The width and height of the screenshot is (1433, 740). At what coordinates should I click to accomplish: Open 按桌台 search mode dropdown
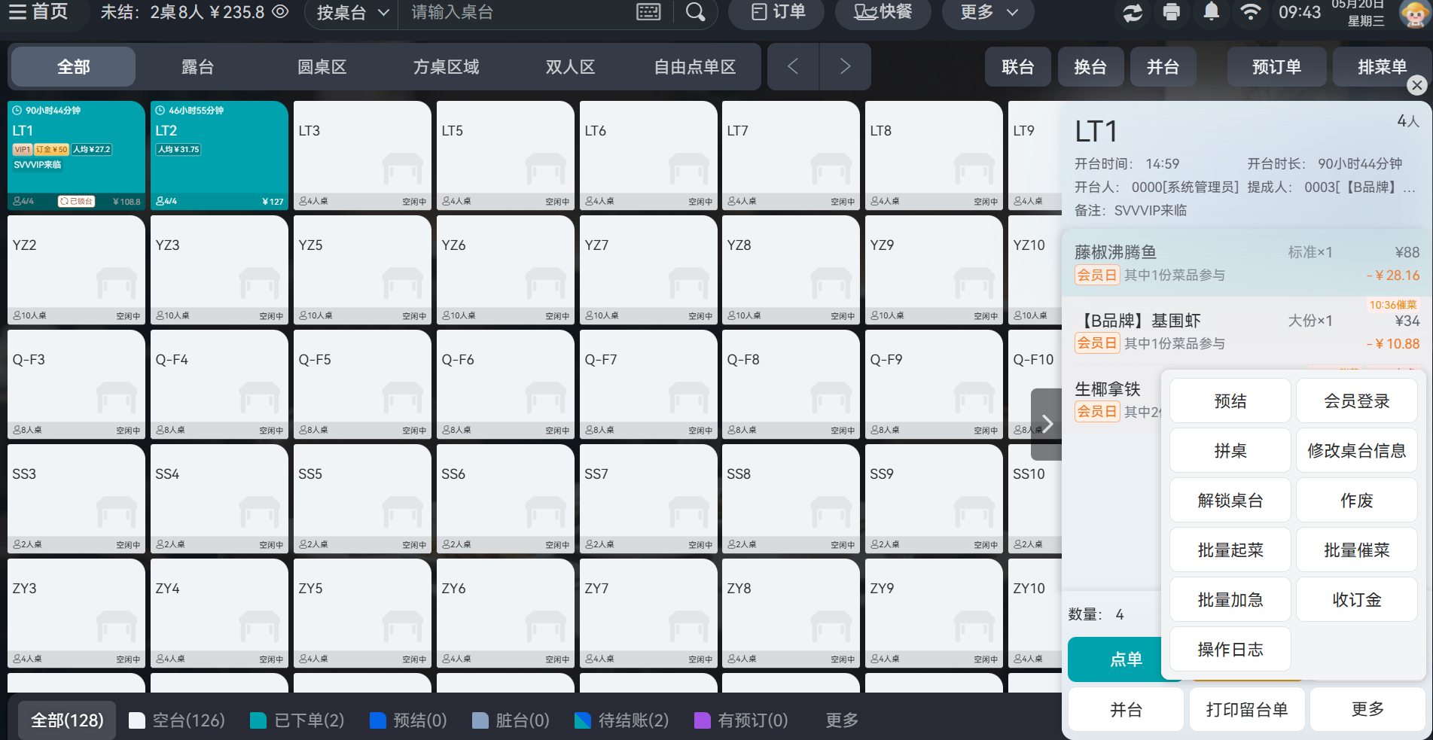pyautogui.click(x=352, y=13)
